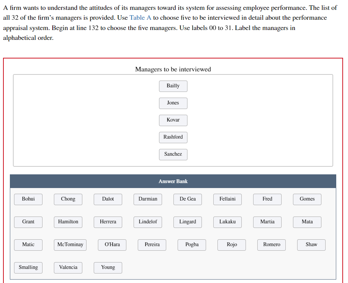Select Smalling from the Answer Bank
The image size is (348, 283).
[28, 268]
